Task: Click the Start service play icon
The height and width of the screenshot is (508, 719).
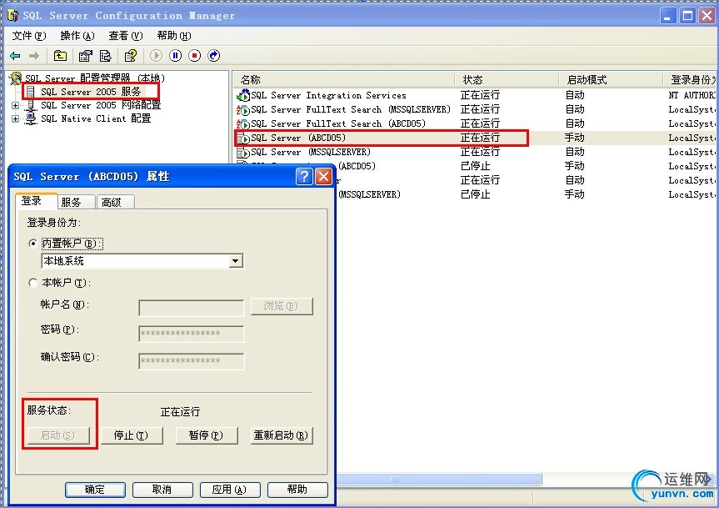Action: 156,56
